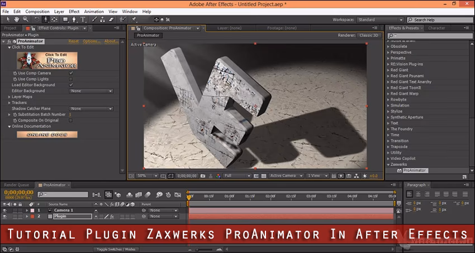This screenshot has height=253, width=475.
Task: Open the 50% magnification dropdown
Action: tap(147, 176)
